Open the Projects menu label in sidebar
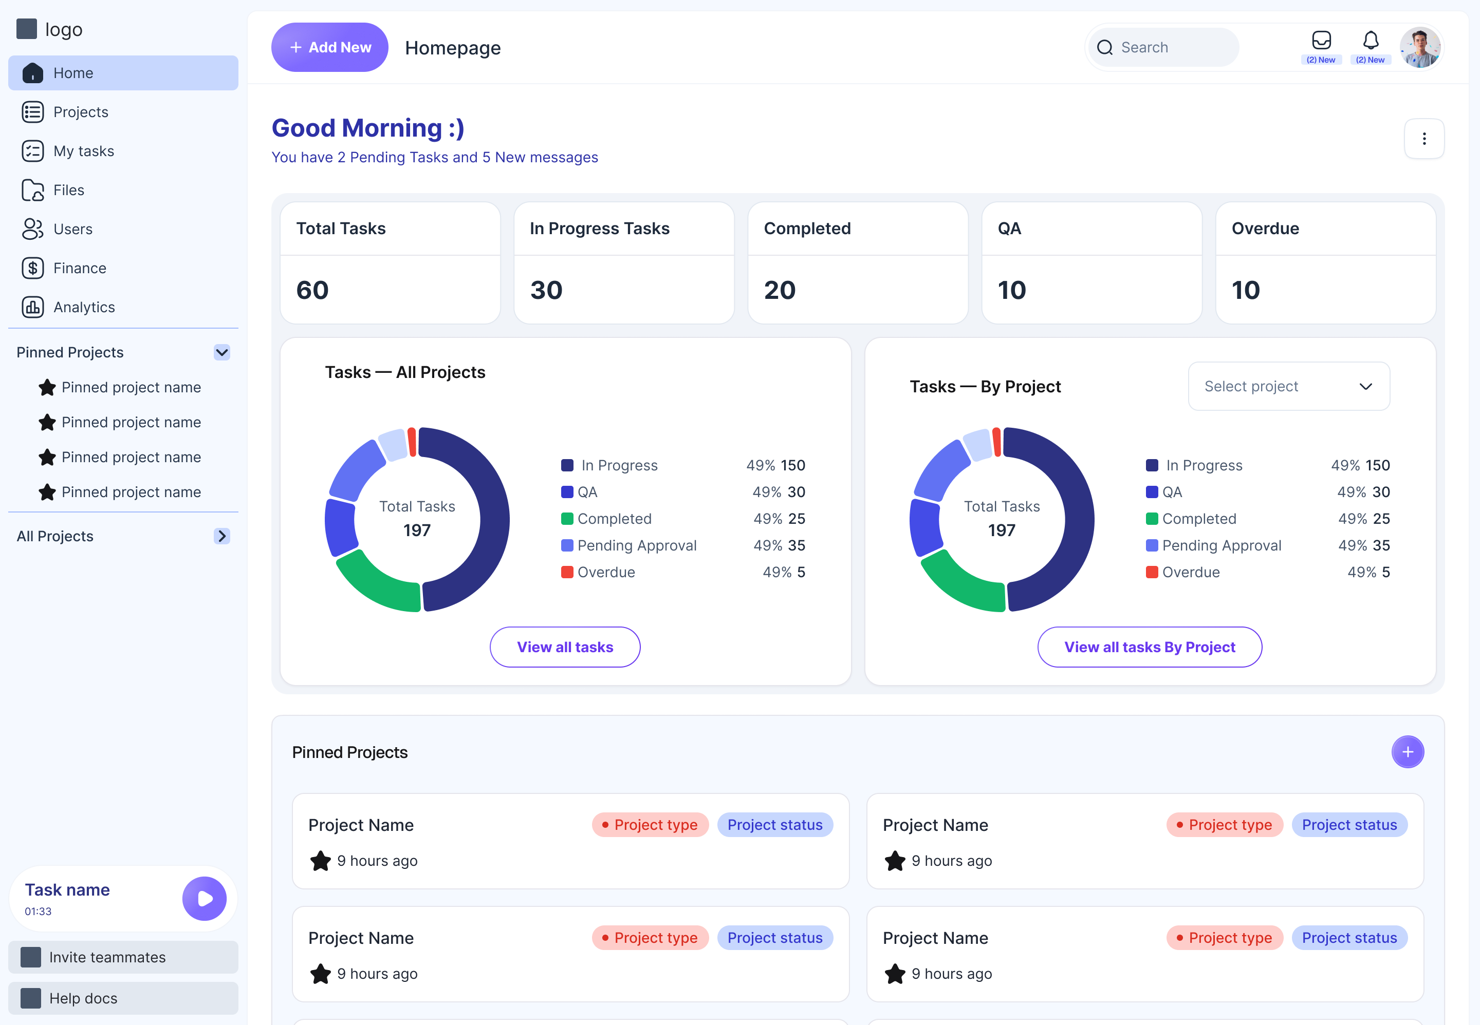The width and height of the screenshot is (1480, 1025). point(81,112)
